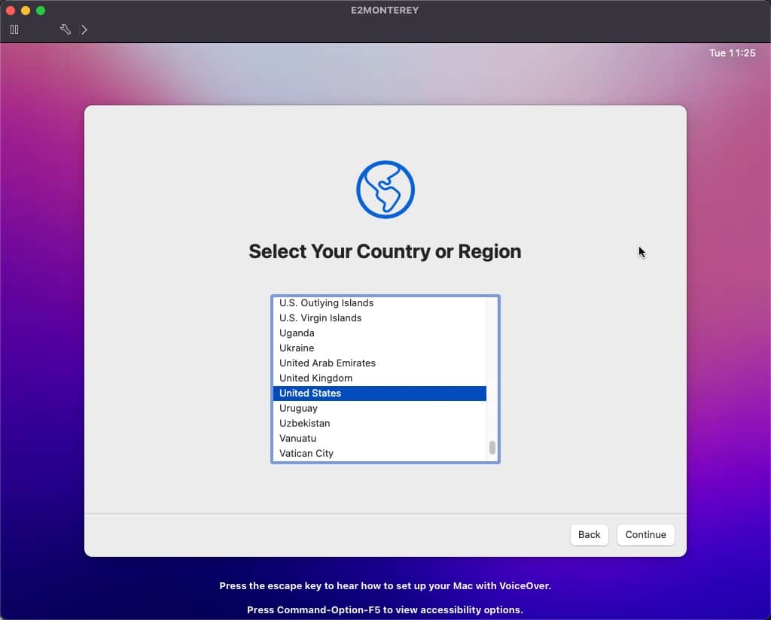
Task: Choose Vanuatu from the list
Action: [379, 438]
